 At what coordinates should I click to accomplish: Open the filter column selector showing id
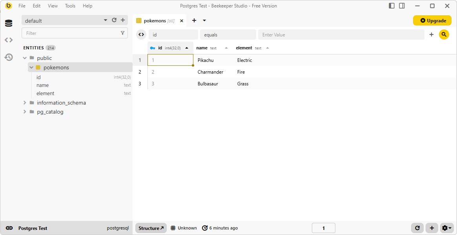(x=173, y=34)
